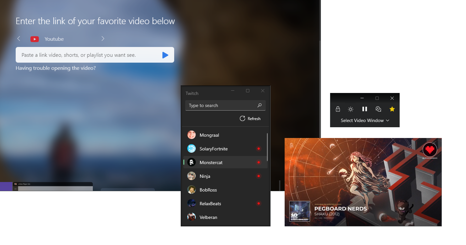This screenshot has width=466, height=245.
Task: Click BobRoss avatar icon
Action: (x=191, y=190)
